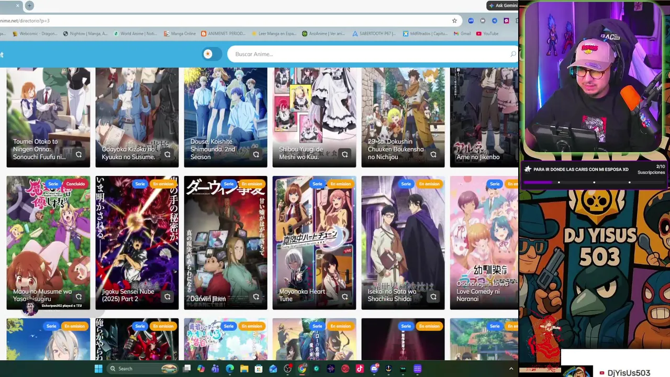Open Microsoft Teams from the taskbar
670x377 pixels.
(x=215, y=369)
